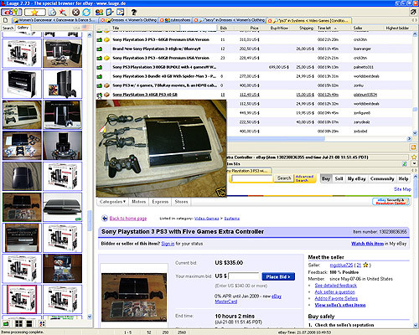The width and height of the screenshot is (419, 335).
Task: Refresh the page with the blue arrows icon
Action: pyautogui.click(x=86, y=13)
